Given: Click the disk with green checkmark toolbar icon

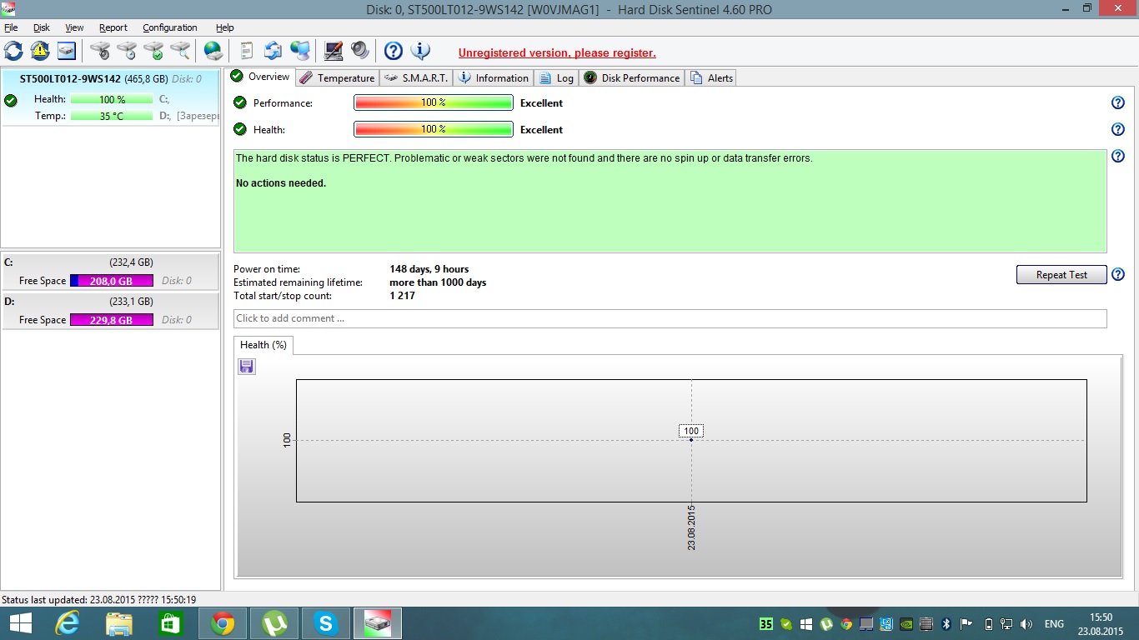Looking at the screenshot, I should pos(153,51).
